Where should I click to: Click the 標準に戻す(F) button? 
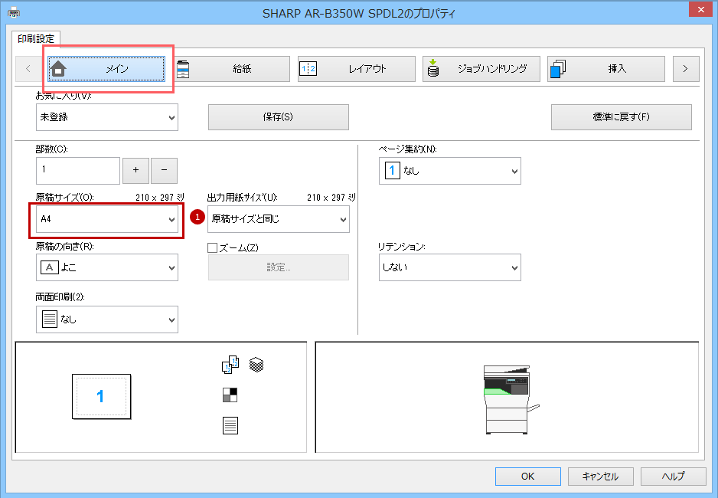click(x=622, y=117)
